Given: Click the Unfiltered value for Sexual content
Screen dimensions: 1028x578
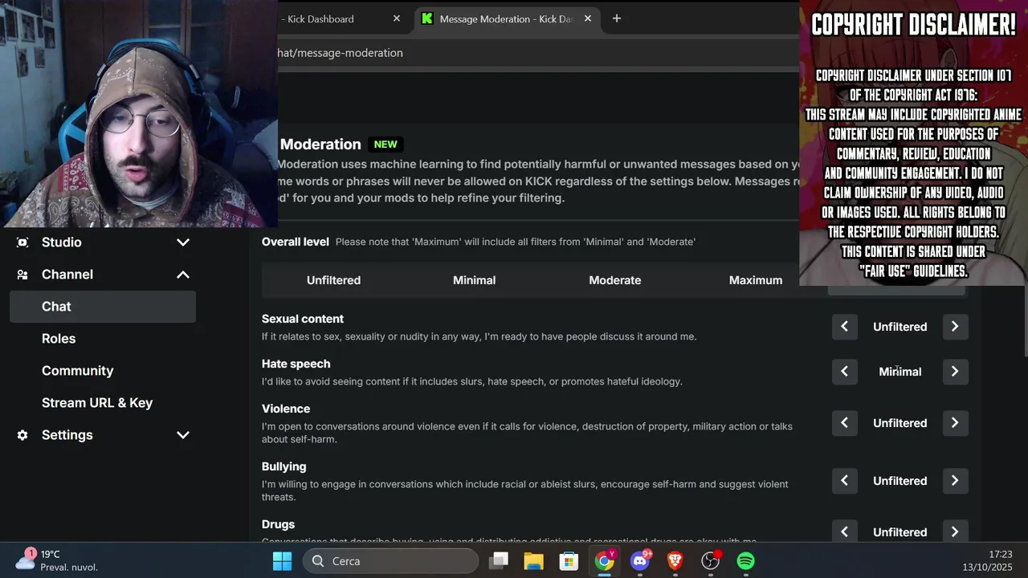Looking at the screenshot, I should pyautogui.click(x=899, y=327).
